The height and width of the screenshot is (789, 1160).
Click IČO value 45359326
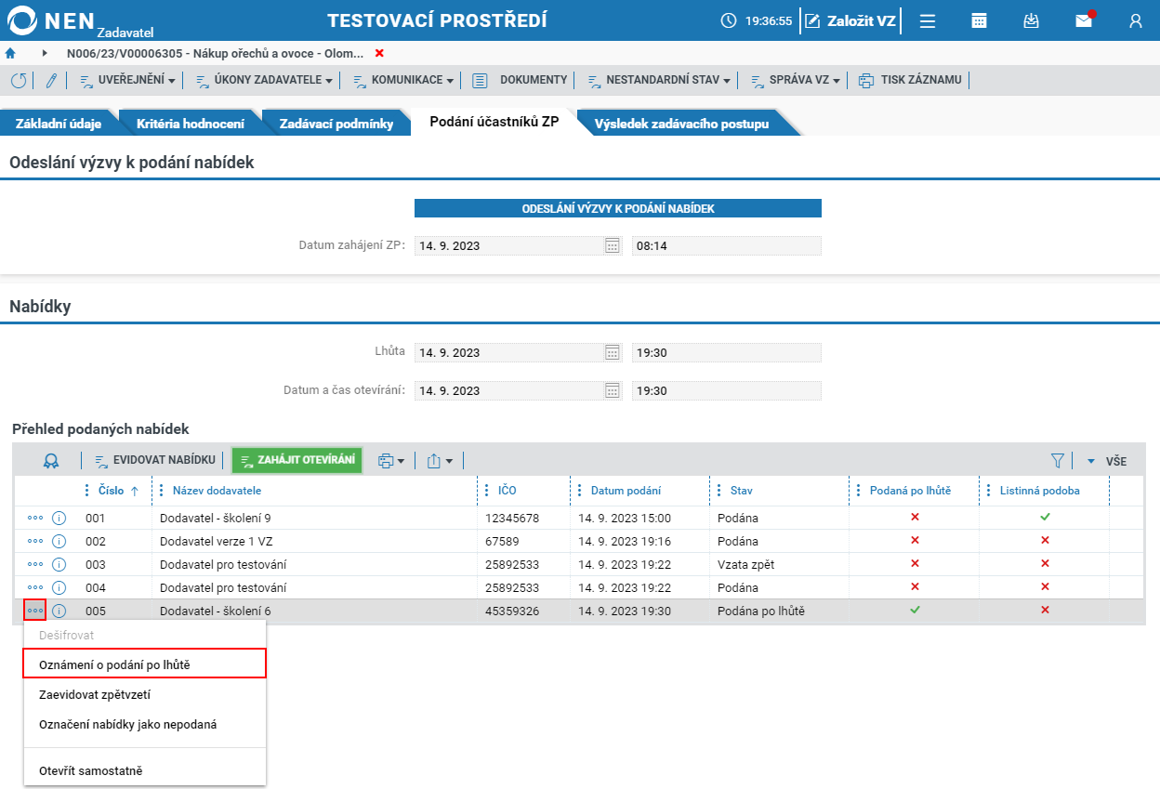[x=512, y=611]
